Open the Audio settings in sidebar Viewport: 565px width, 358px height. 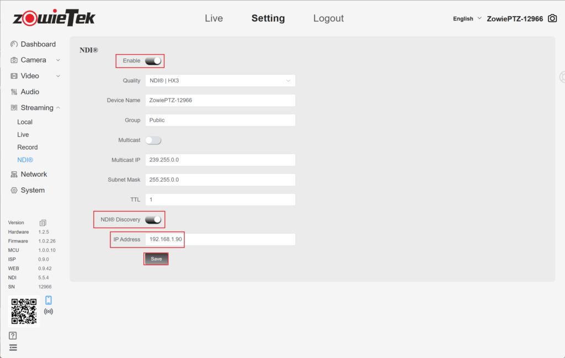30,92
